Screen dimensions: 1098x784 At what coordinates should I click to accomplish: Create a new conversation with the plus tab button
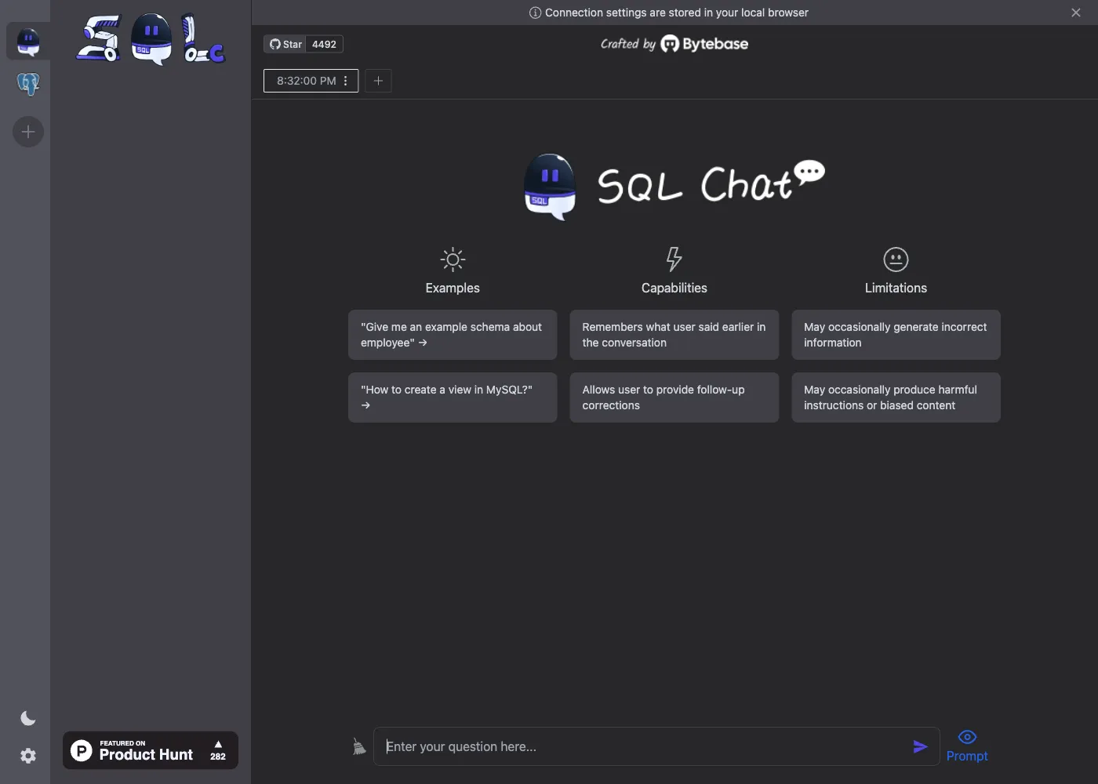(x=378, y=81)
